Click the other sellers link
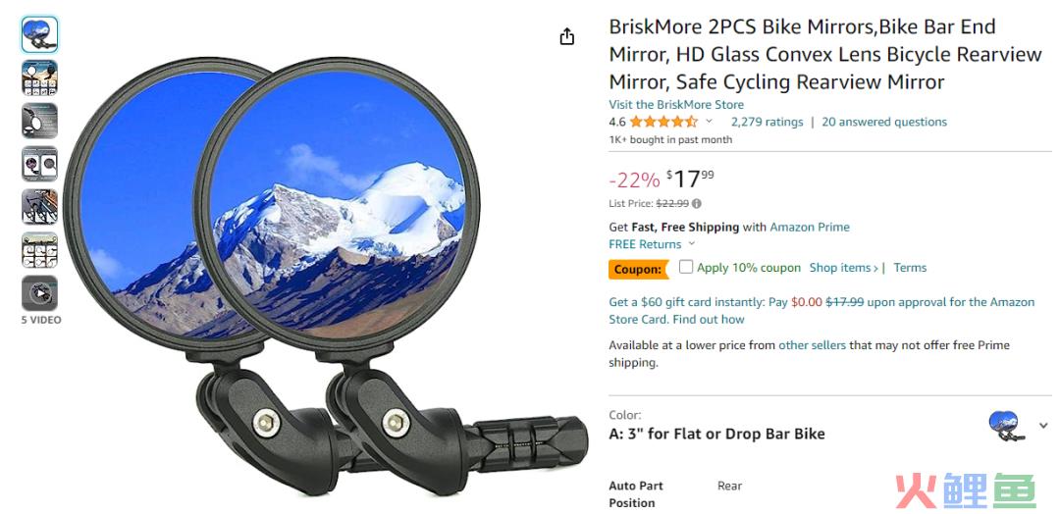 (x=812, y=345)
